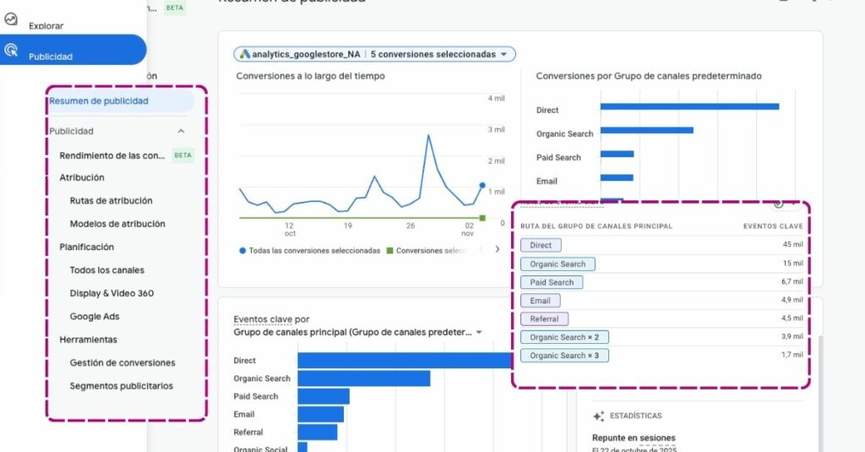This screenshot has height=452, width=865.
Task: Click the latest data point on line chart
Action: (482, 185)
